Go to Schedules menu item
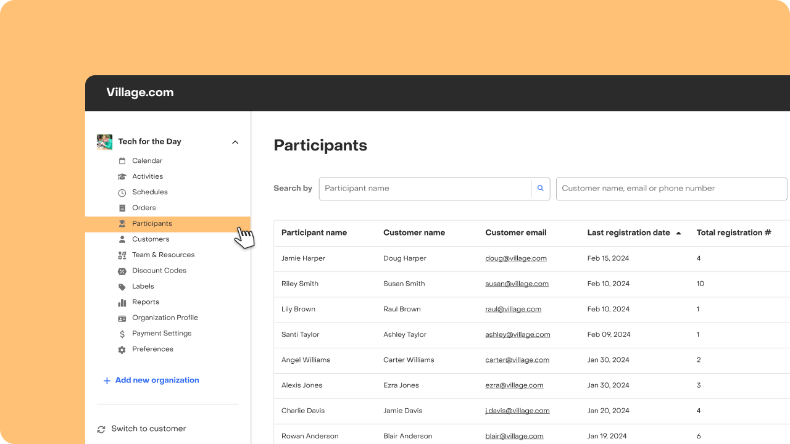The width and height of the screenshot is (790, 444). pos(150,192)
